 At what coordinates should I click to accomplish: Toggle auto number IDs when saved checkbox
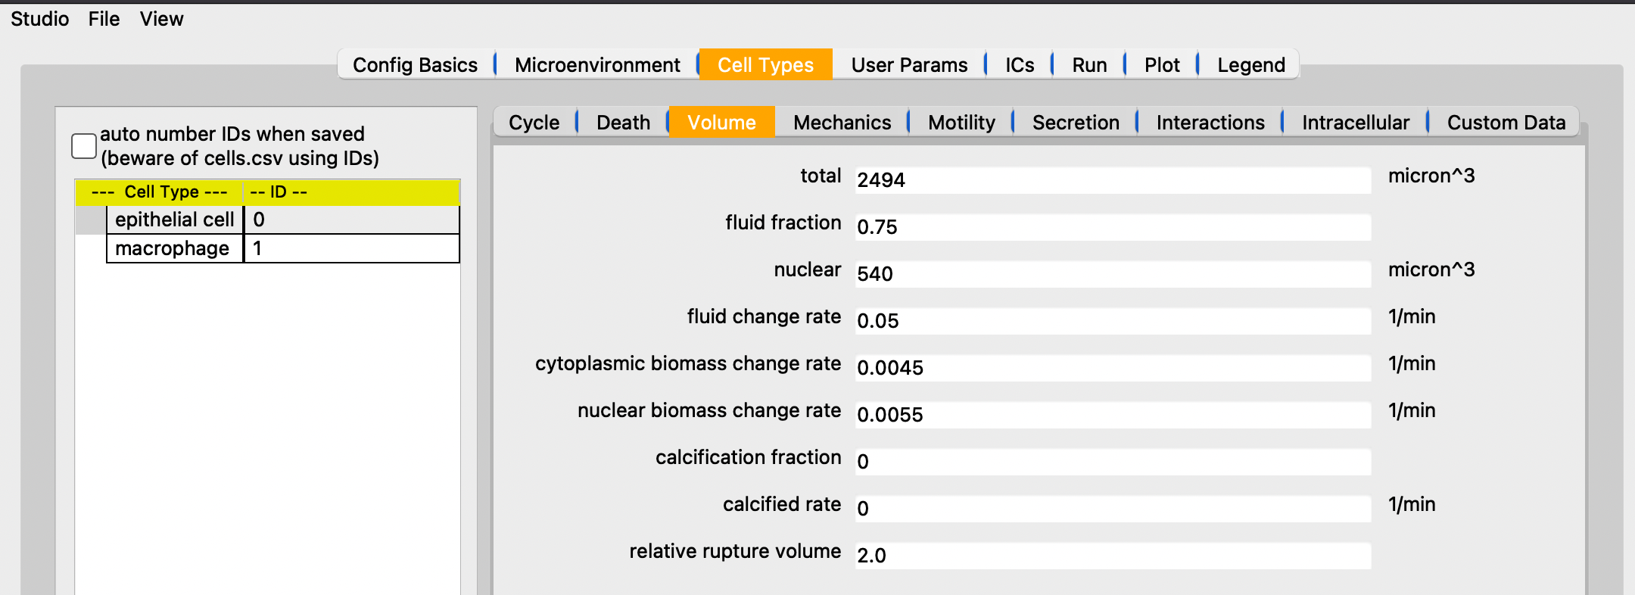(83, 146)
